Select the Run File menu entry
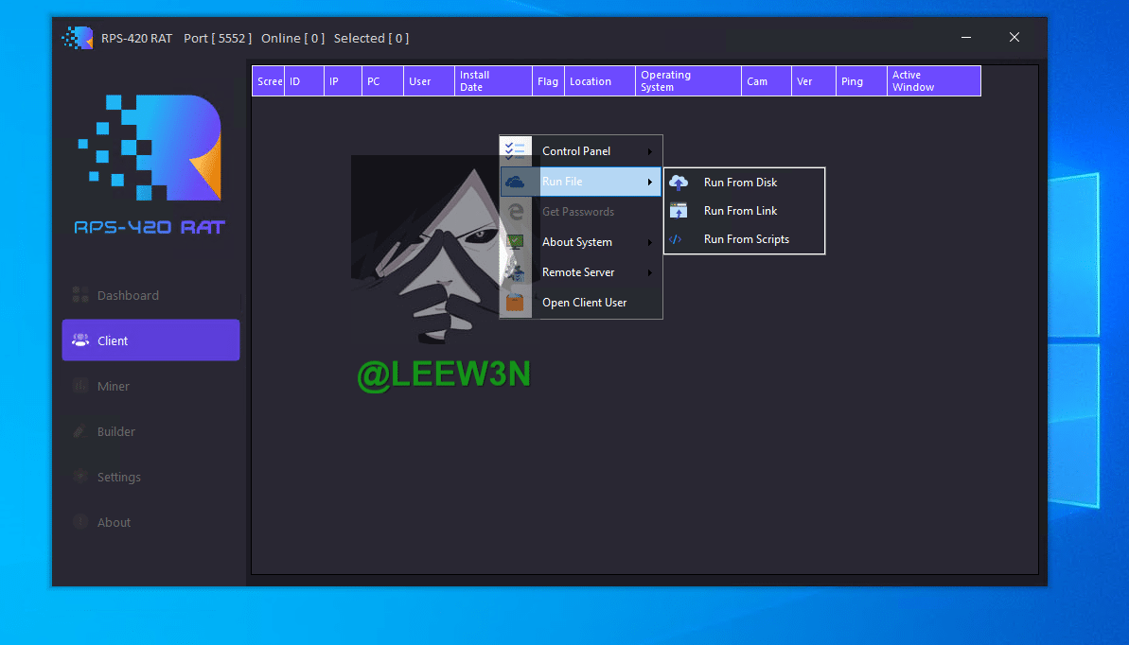The image size is (1129, 645). click(562, 182)
